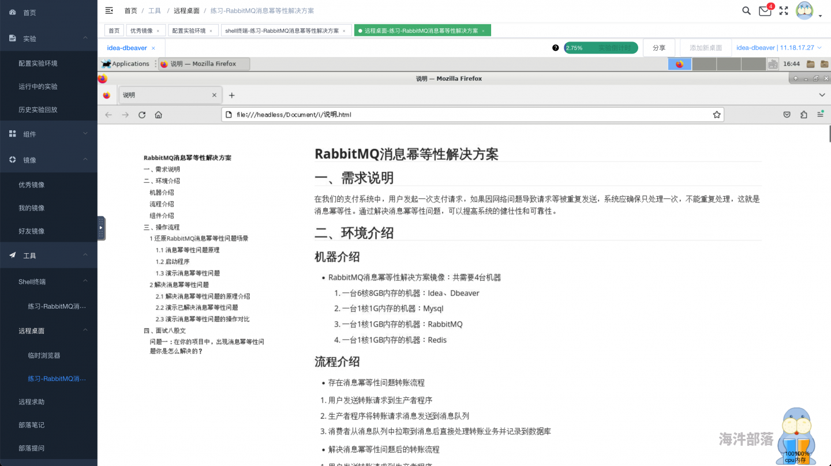Open the mail notifications icon
Screen dimensions: 831x466
pyautogui.click(x=765, y=10)
